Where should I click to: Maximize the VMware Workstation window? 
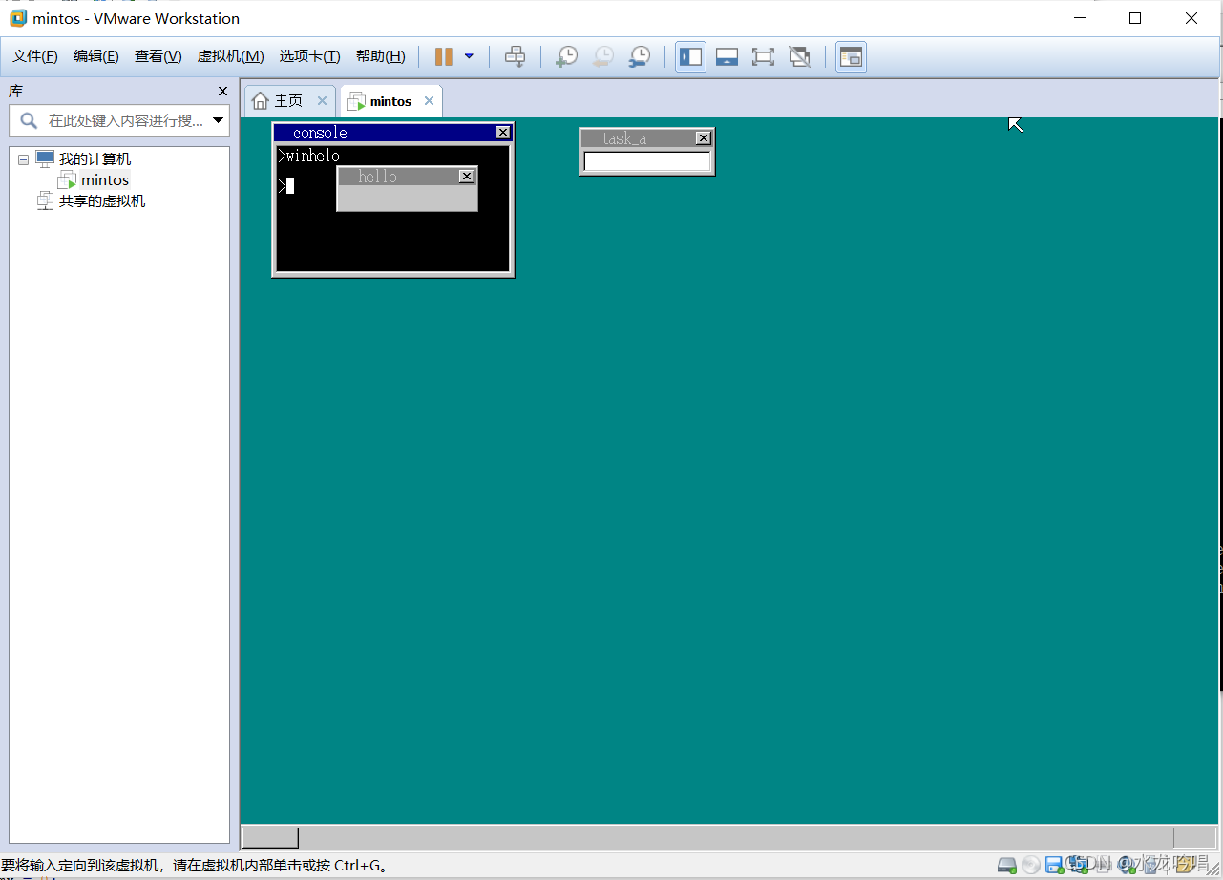coord(1135,18)
